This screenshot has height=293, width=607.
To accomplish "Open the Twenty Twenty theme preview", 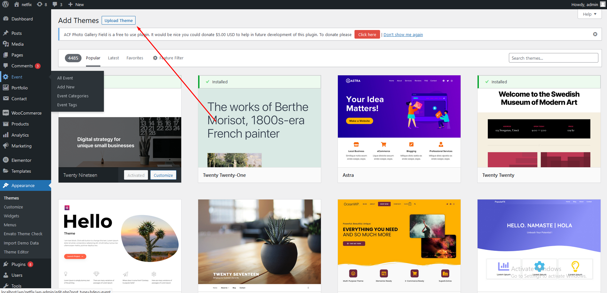I will [539, 129].
